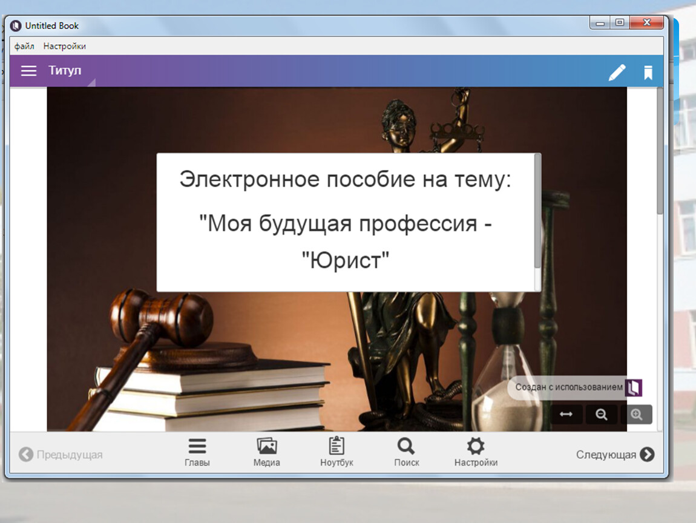Click the Титул chapter title

[x=65, y=71]
